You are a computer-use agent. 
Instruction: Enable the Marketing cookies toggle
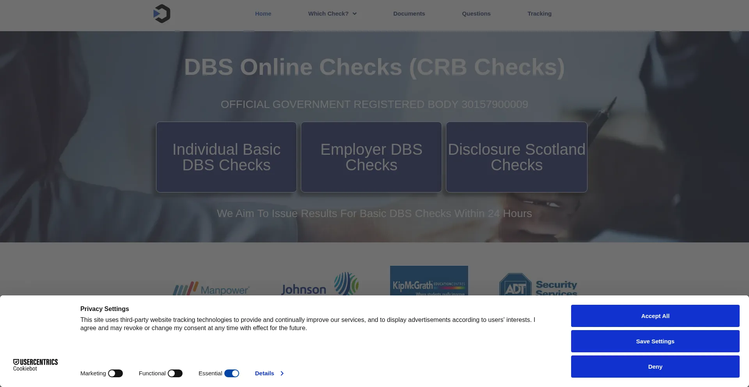pos(115,373)
